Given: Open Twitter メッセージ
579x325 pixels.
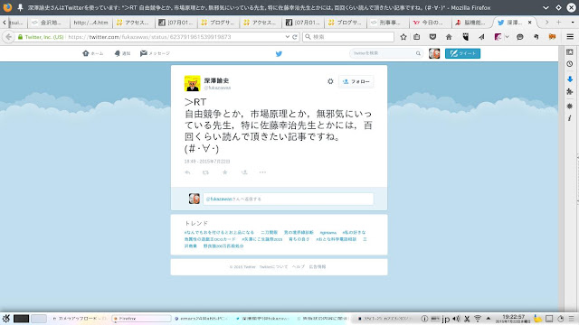Looking at the screenshot, I should (155, 53).
